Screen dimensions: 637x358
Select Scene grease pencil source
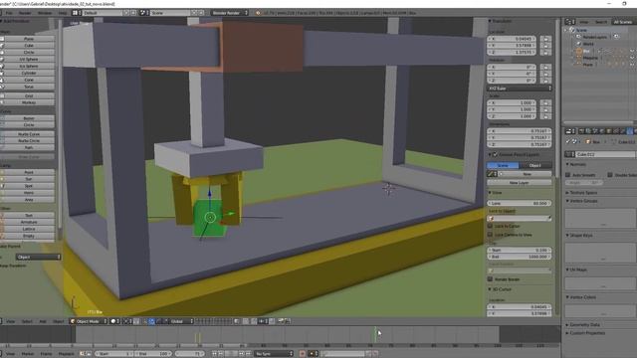coord(503,166)
